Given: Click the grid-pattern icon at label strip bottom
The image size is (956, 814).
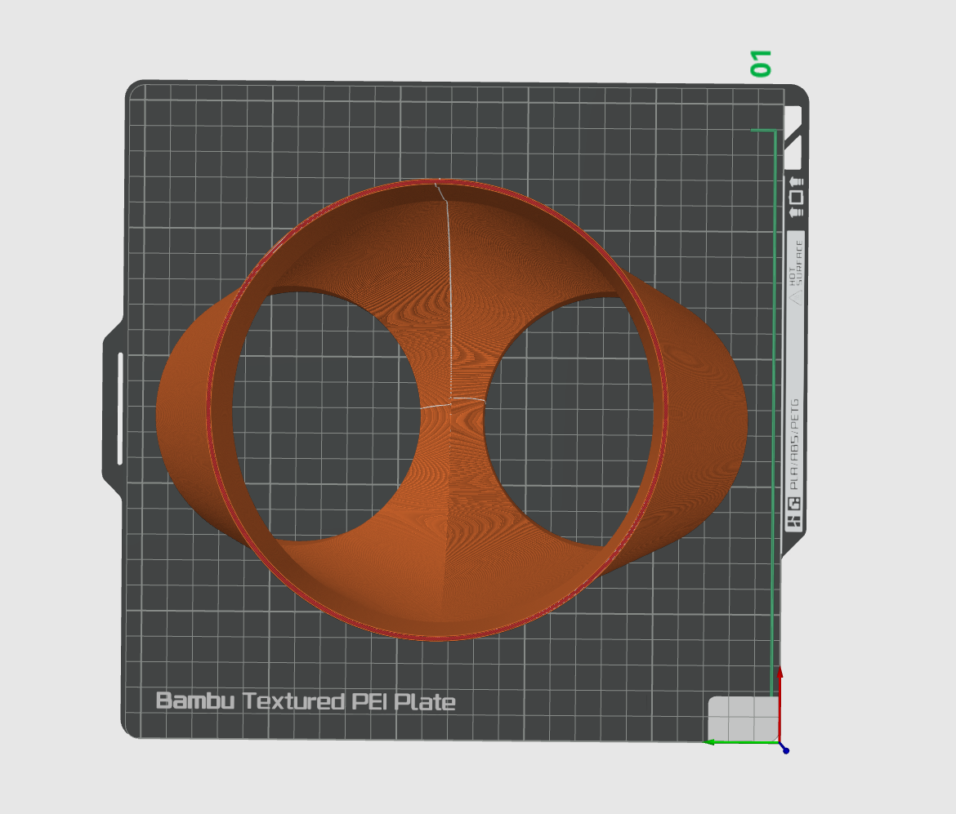Looking at the screenshot, I should click(x=794, y=522).
